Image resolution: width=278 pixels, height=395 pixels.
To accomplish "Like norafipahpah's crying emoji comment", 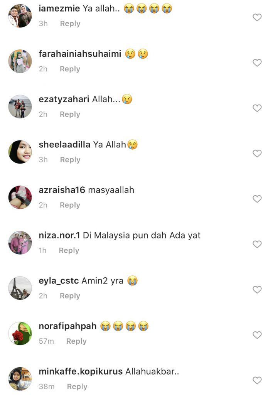I will pos(257,335).
